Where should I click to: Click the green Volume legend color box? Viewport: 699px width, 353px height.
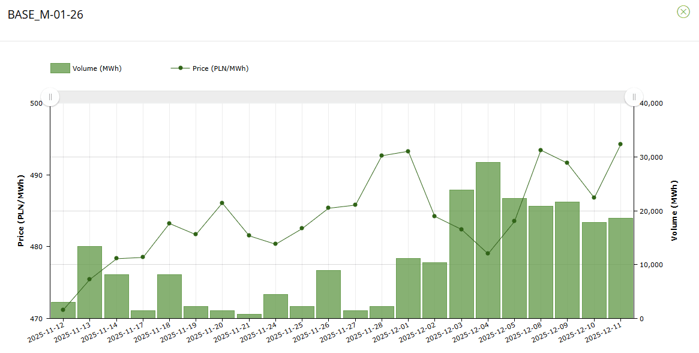click(60, 68)
